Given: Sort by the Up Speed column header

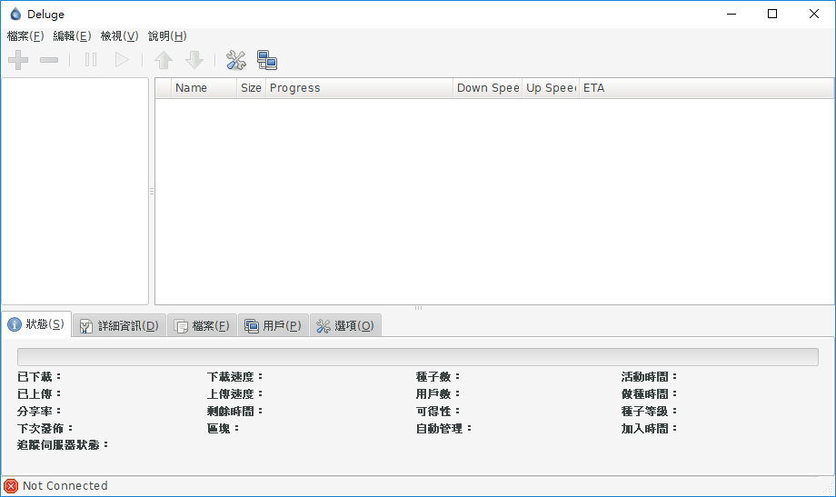Looking at the screenshot, I should pyautogui.click(x=551, y=88).
